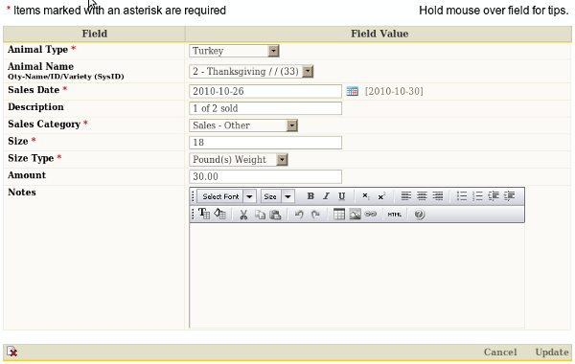Copy selection using the copy icon

[260, 214]
